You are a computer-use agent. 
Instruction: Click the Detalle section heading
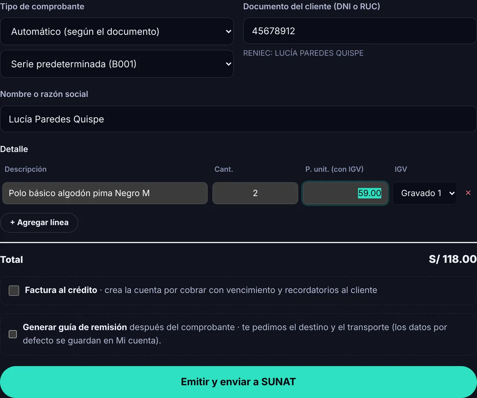[14, 149]
